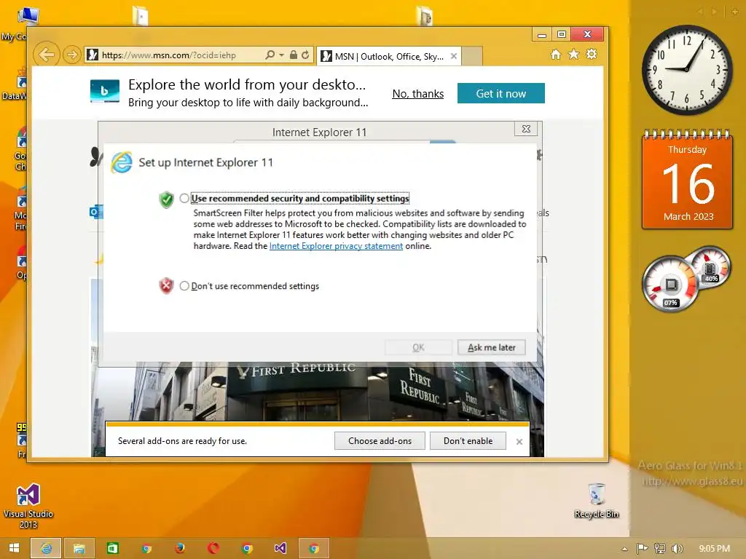This screenshot has width=746, height=559.
Task: Open Favorites with the star icon
Action: (x=574, y=54)
